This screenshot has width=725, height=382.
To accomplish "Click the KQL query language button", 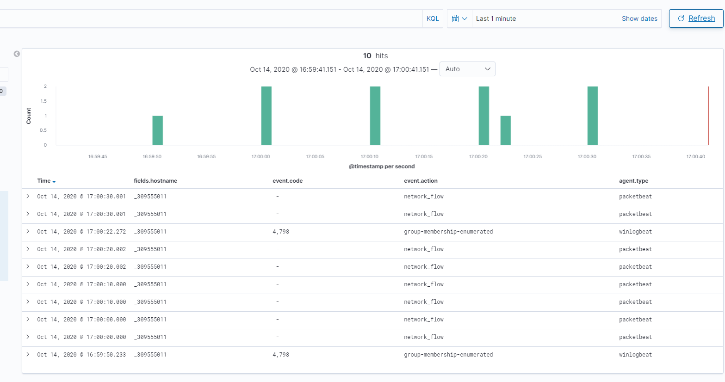I will tap(433, 18).
